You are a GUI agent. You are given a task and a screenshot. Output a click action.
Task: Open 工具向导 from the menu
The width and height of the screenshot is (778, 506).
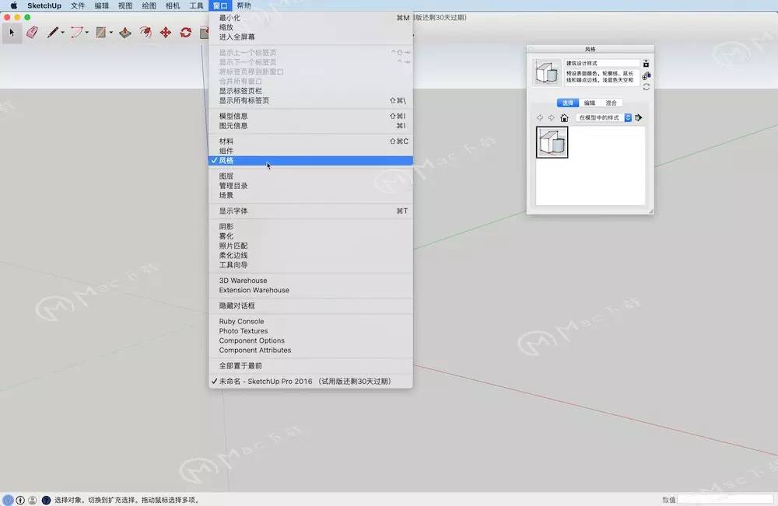pyautogui.click(x=310, y=264)
